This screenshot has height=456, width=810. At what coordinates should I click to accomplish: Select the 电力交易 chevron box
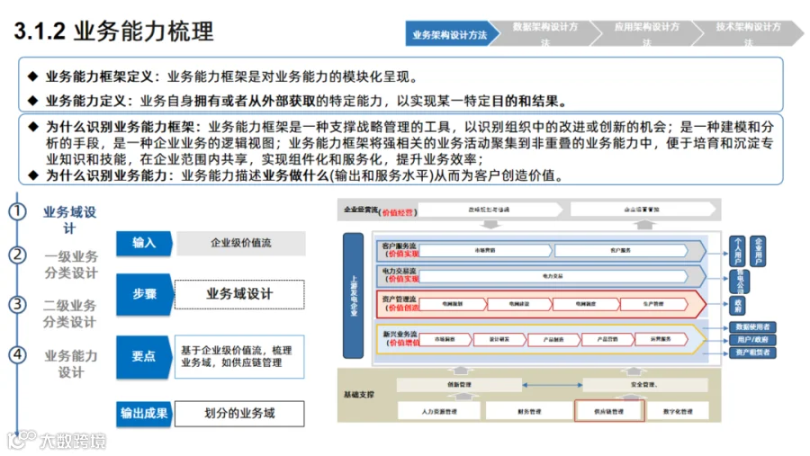553,276
